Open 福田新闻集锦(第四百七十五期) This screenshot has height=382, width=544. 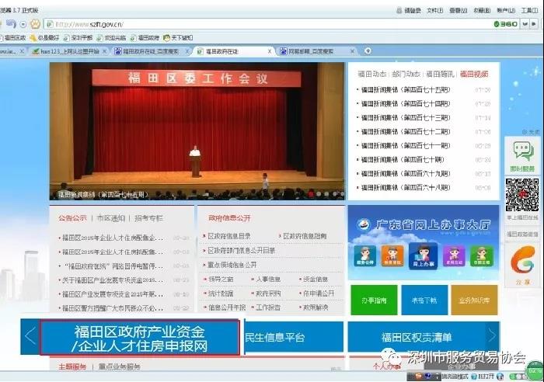[x=406, y=90]
